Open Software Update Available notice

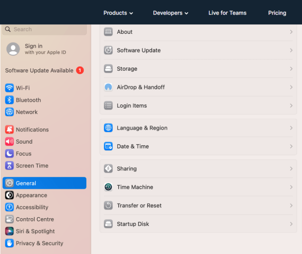pyautogui.click(x=39, y=70)
